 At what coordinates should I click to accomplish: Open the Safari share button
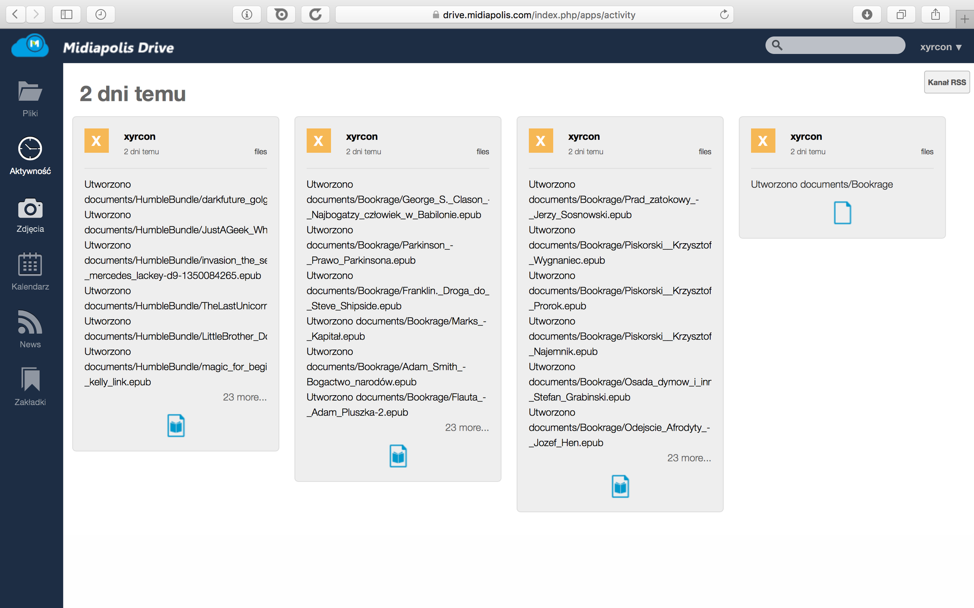pyautogui.click(x=936, y=15)
